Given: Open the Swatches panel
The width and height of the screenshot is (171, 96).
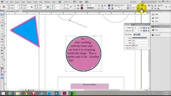Looking at the screenshot, I should (158, 35).
